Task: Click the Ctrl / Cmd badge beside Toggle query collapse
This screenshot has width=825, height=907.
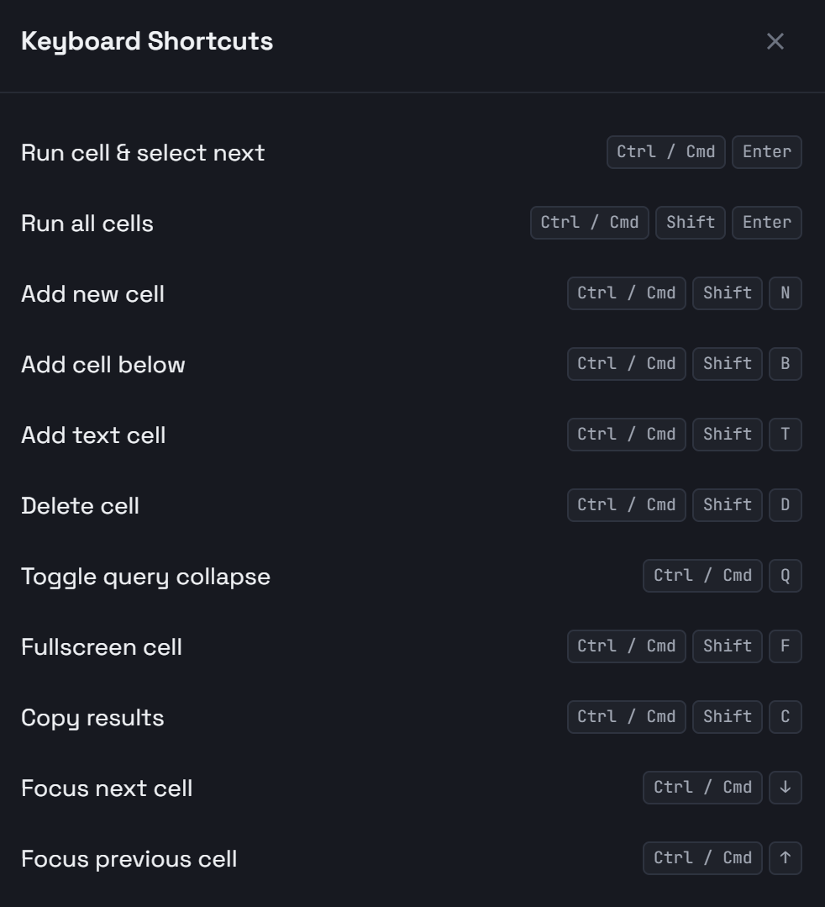Action: tap(702, 576)
